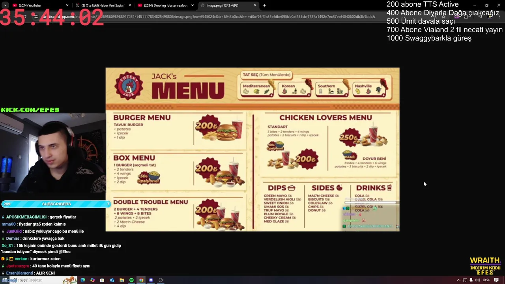This screenshot has width=505, height=284.
Task: Click the 1000 Swaggybarkla güreş goal
Action: (429, 38)
